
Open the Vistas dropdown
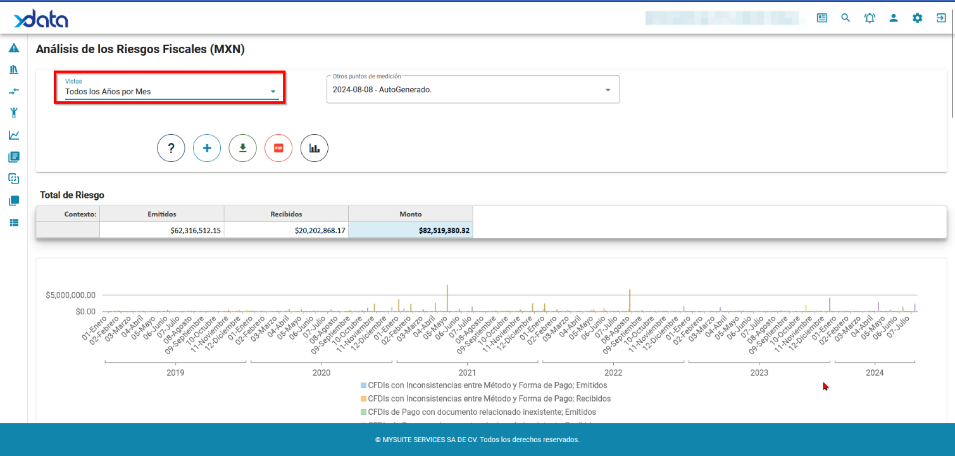(171, 92)
